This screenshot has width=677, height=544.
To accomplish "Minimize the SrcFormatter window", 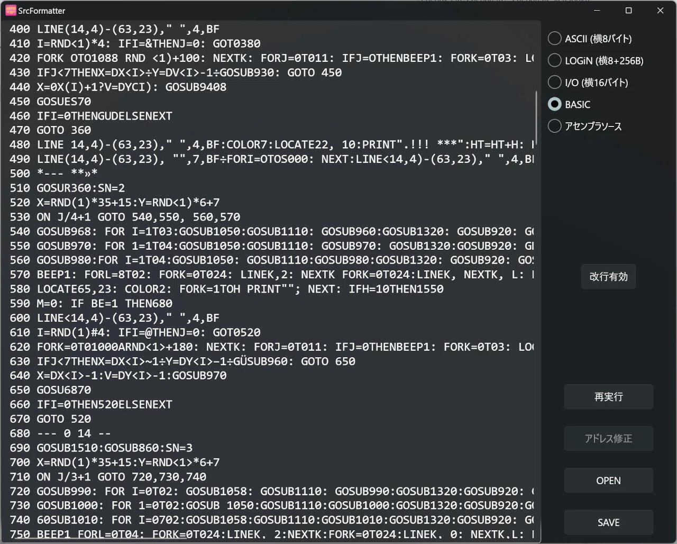I will pyautogui.click(x=597, y=11).
